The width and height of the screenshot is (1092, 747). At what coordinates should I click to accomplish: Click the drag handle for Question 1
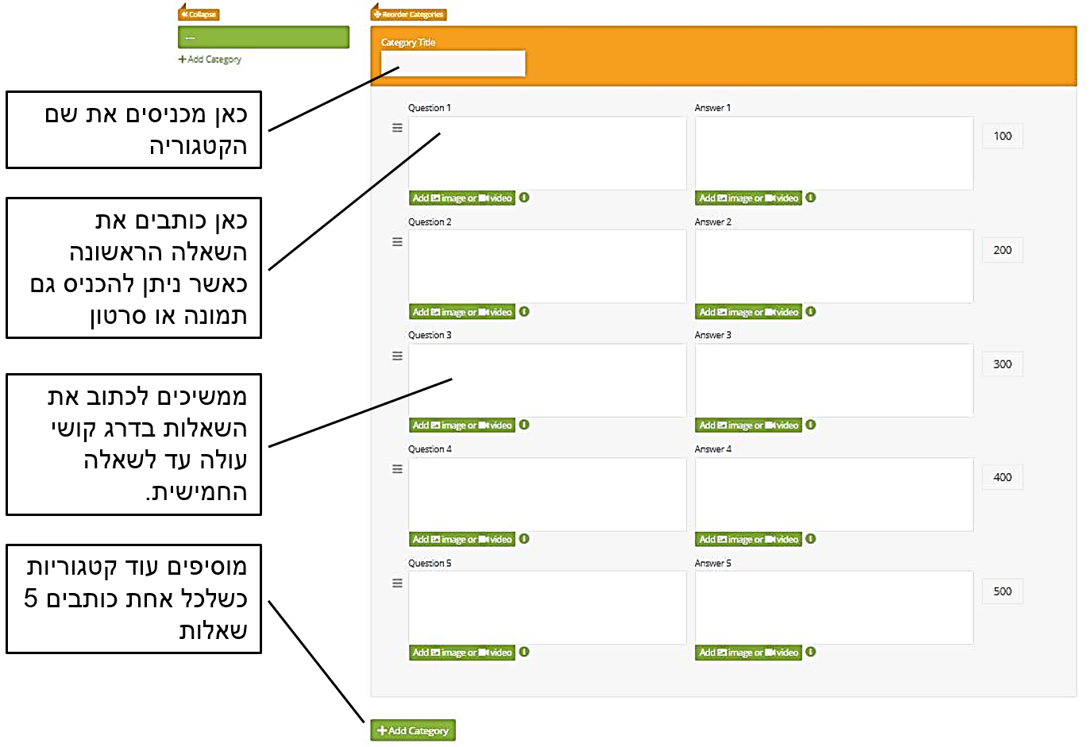coord(397,128)
